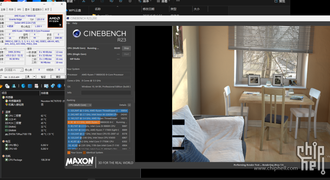Click the 当前值 column header in AIDA64

[x=52, y=93]
